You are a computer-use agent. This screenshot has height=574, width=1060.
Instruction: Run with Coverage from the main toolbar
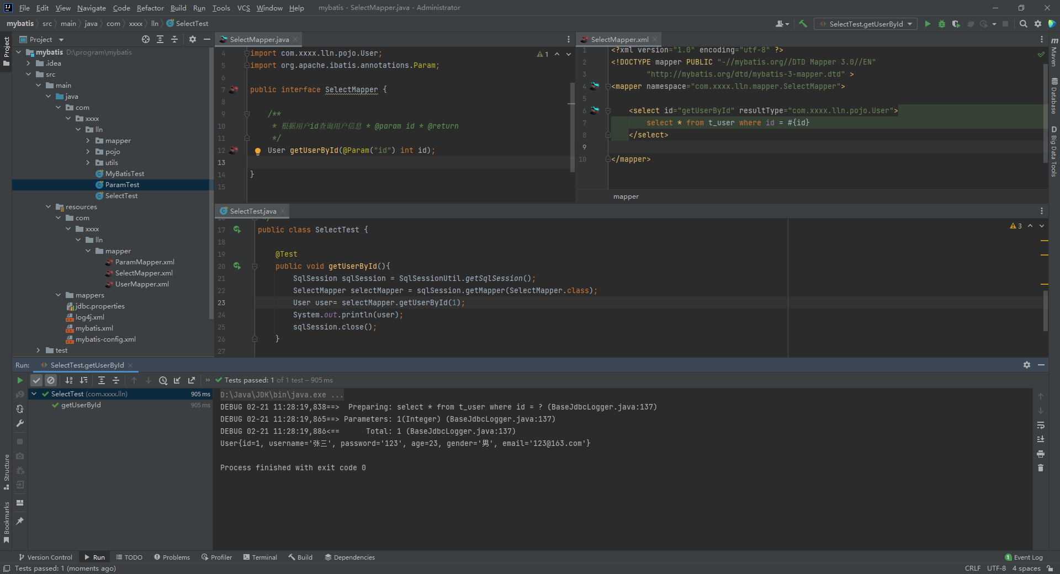point(956,24)
